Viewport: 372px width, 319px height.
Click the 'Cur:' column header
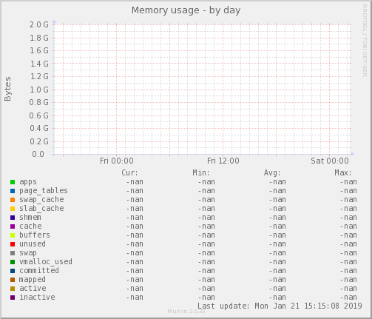(129, 172)
